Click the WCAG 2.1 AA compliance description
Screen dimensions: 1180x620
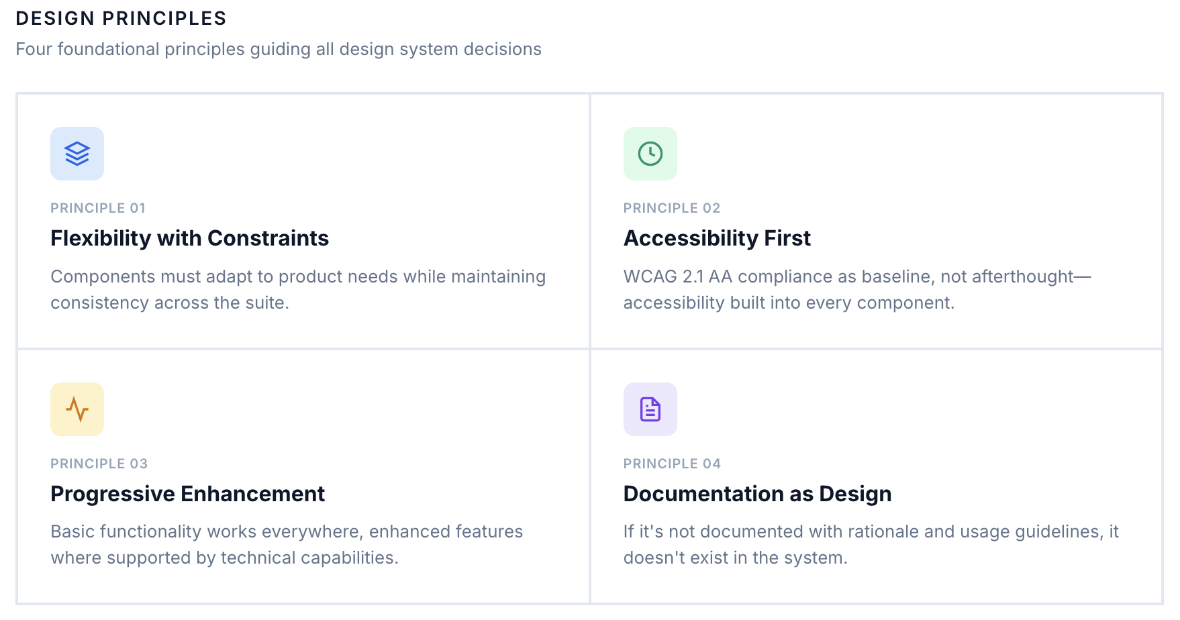[857, 289]
